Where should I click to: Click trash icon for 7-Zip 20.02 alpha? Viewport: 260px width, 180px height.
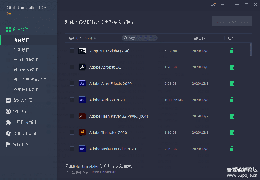point(232,51)
